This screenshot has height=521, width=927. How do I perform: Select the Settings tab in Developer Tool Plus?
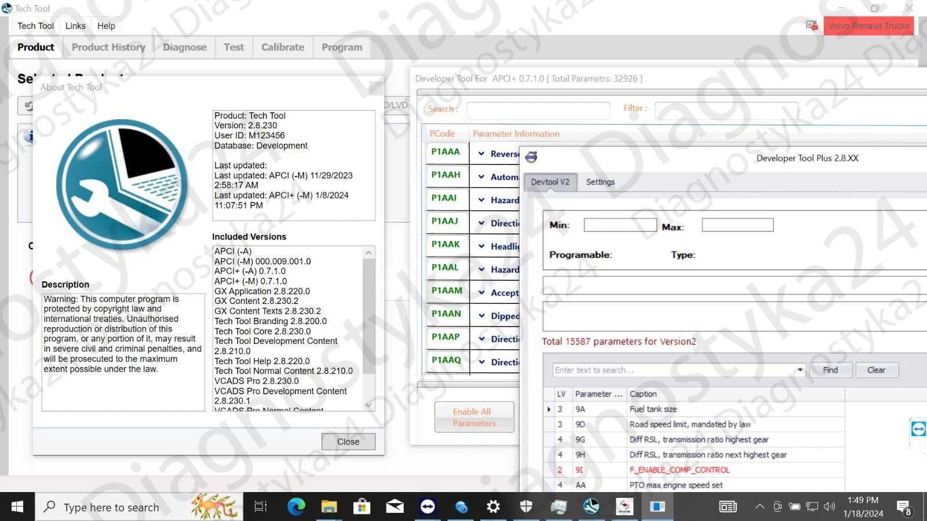click(x=600, y=182)
